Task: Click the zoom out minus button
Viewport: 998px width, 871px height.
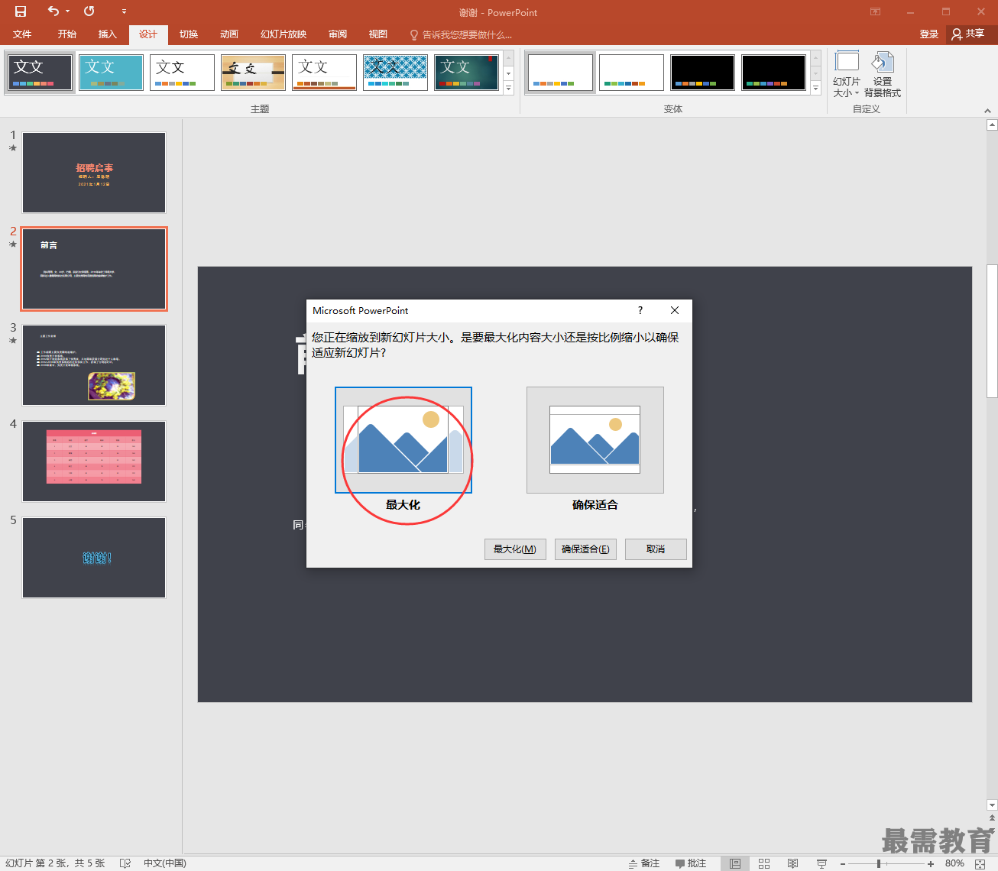Action: click(843, 863)
